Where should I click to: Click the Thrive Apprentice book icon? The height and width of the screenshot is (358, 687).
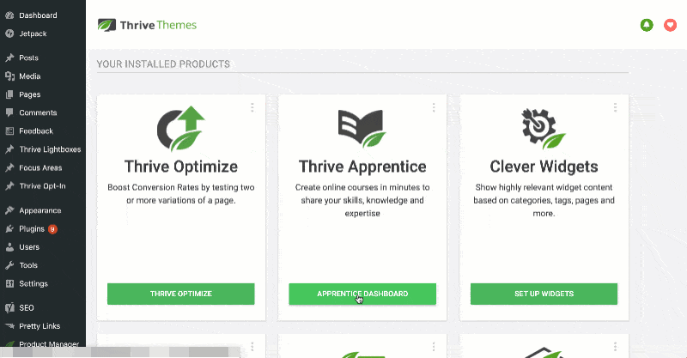coord(362,128)
